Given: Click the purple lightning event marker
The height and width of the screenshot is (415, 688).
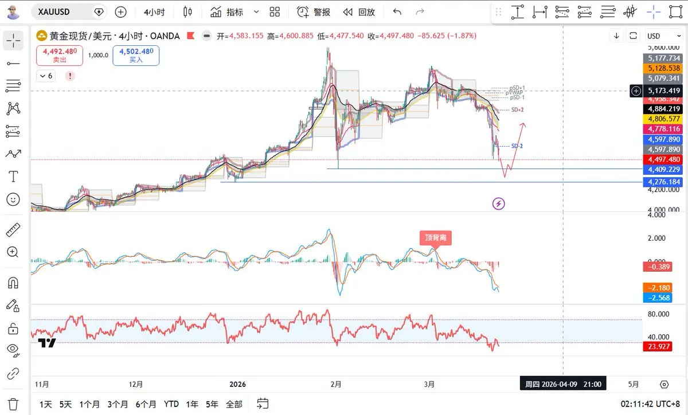Looking at the screenshot, I should [499, 203].
